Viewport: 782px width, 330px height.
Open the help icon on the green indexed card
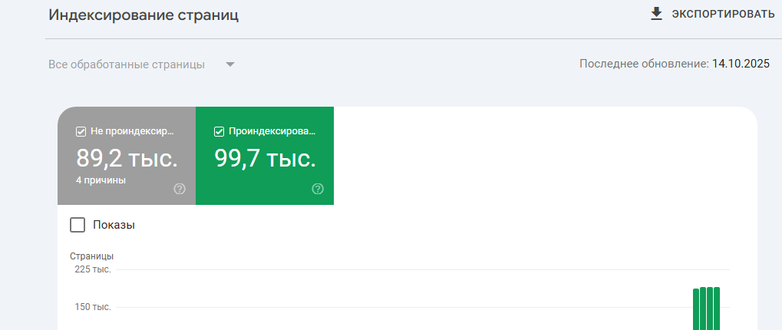pyautogui.click(x=318, y=189)
